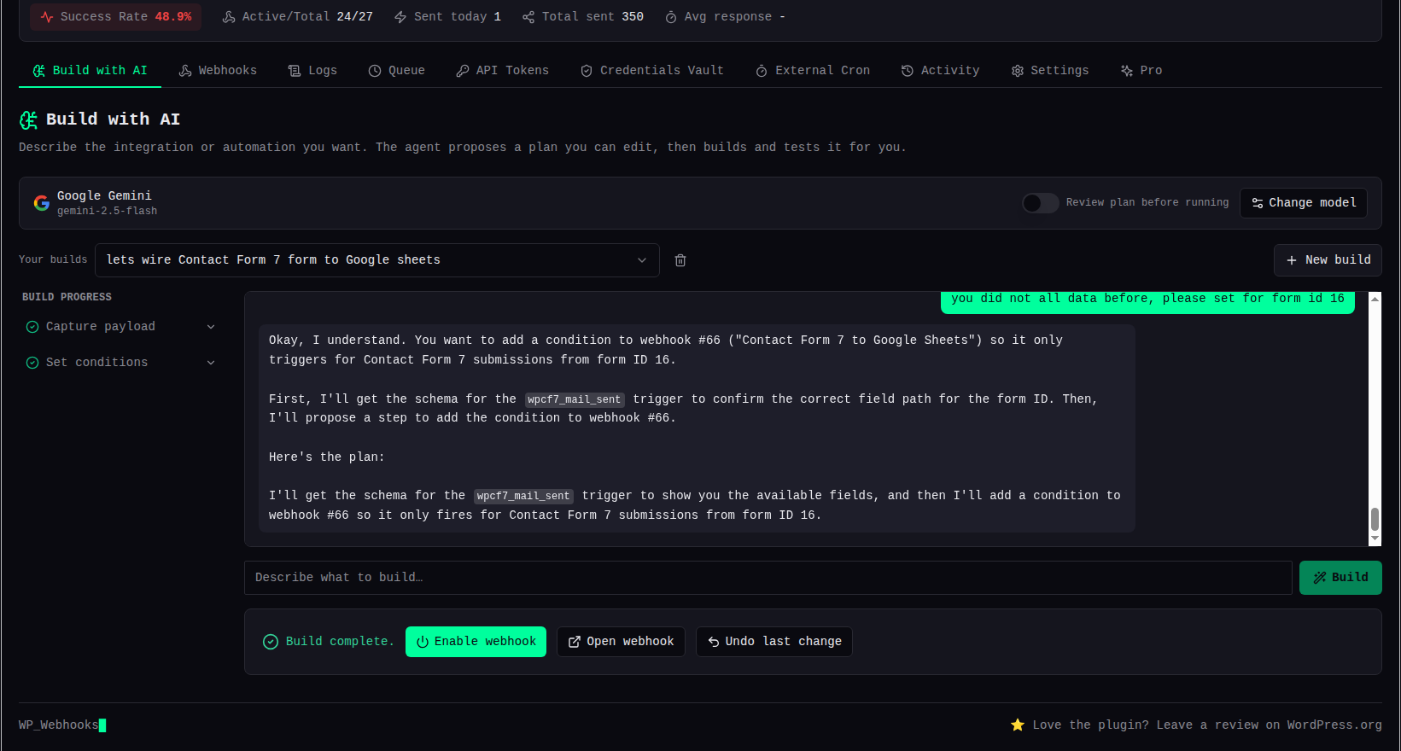Image resolution: width=1401 pixels, height=751 pixels.
Task: Click the Avg response timer icon
Action: [x=671, y=17]
